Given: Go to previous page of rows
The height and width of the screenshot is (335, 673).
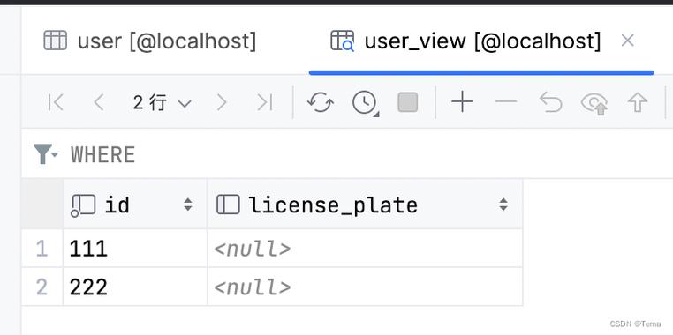Looking at the screenshot, I should tap(99, 103).
